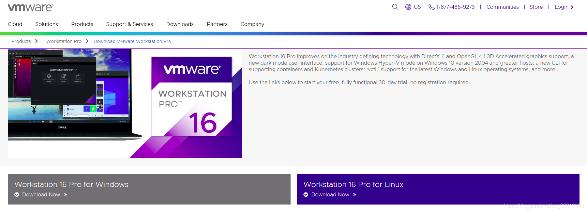This screenshot has width=587, height=212.
Task: Click the VMware logo
Action: point(31,7)
